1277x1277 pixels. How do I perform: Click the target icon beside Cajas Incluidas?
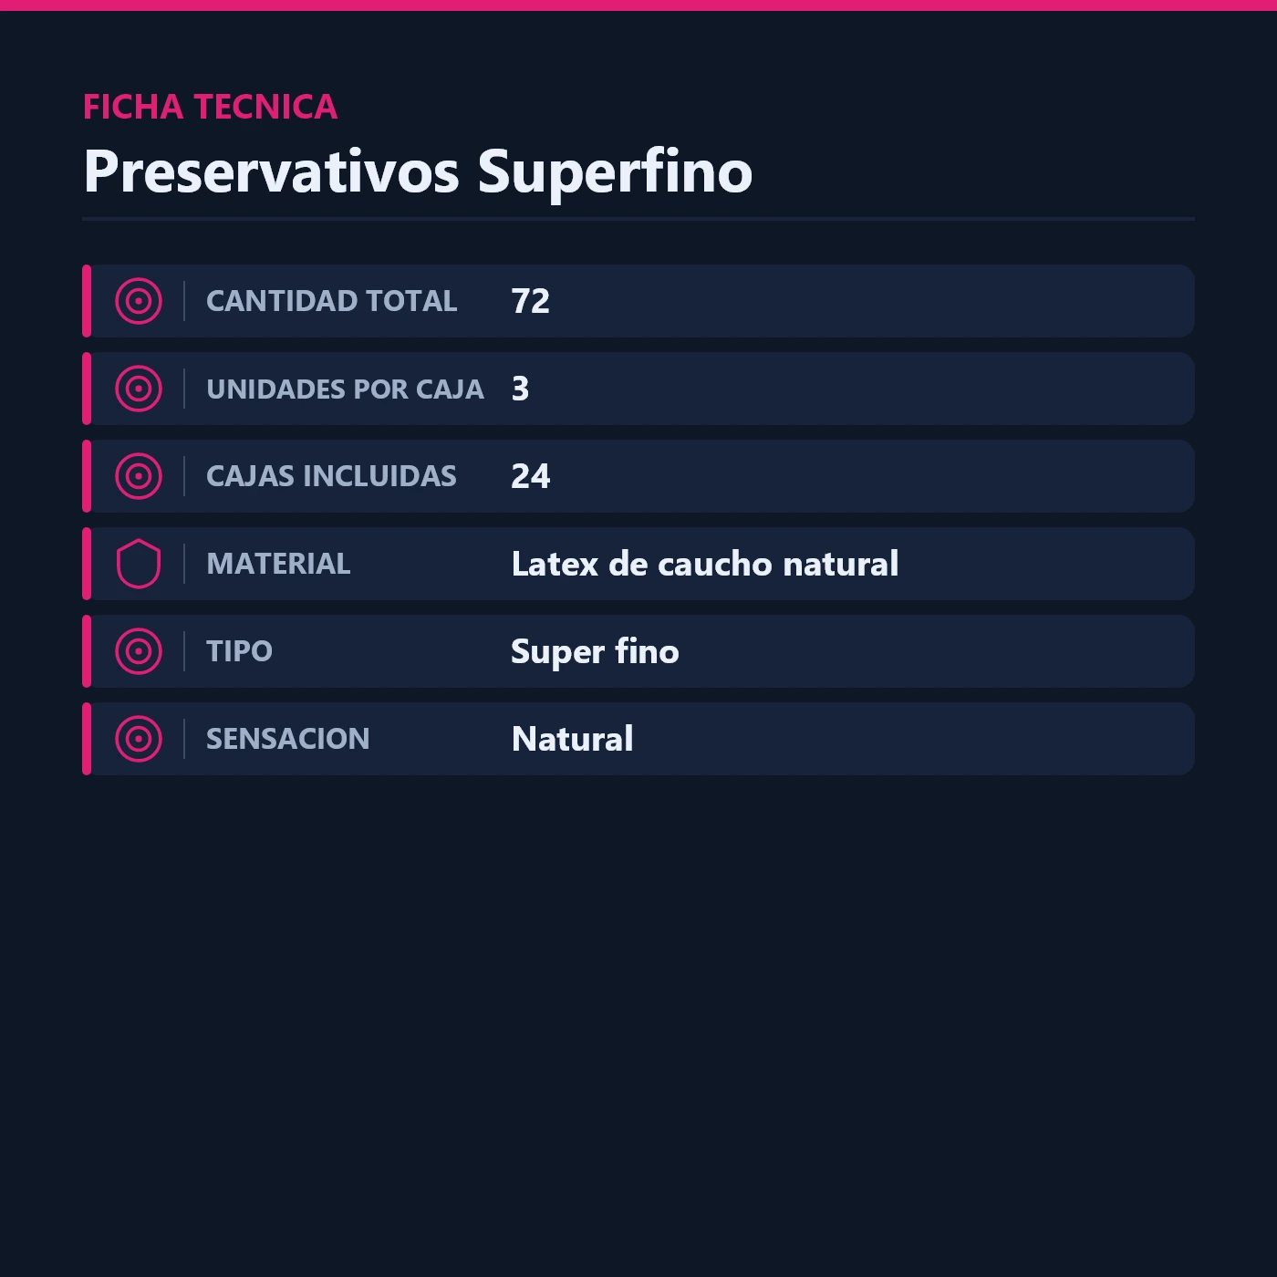(139, 476)
